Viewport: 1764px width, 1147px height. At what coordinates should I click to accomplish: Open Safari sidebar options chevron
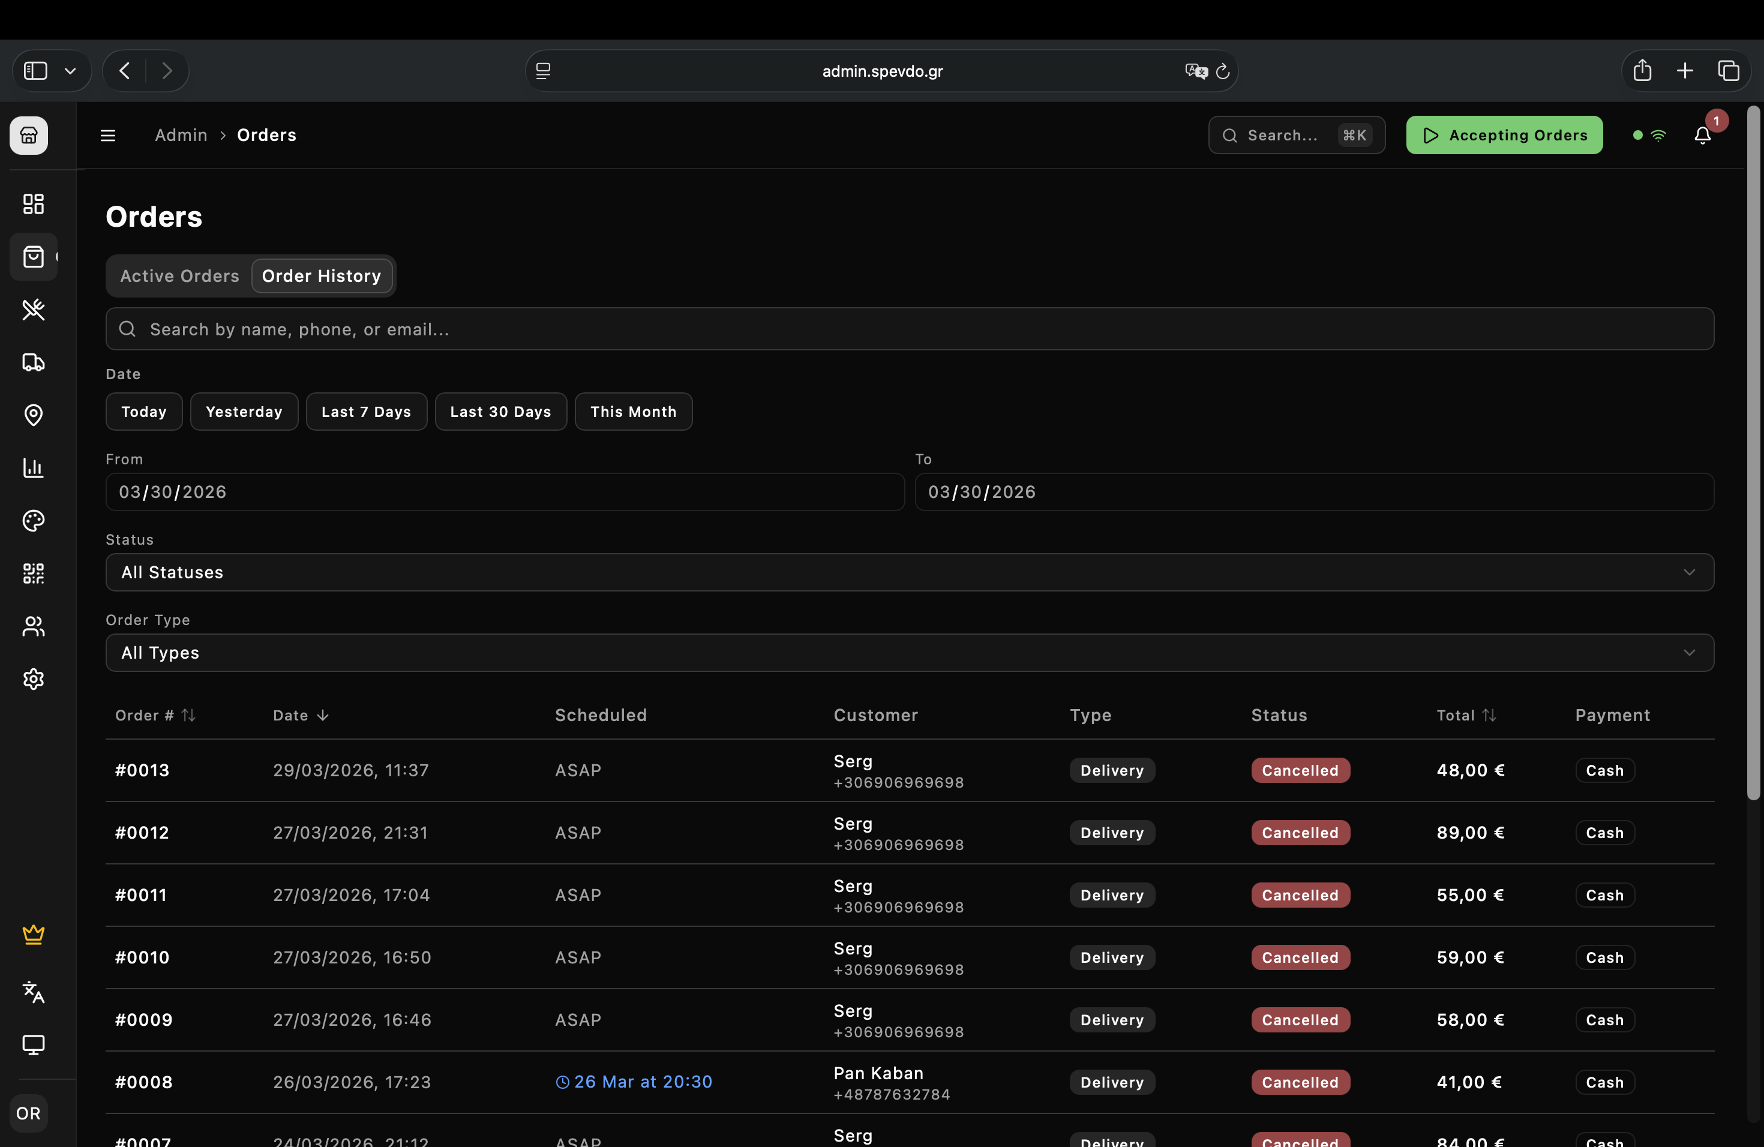click(70, 71)
